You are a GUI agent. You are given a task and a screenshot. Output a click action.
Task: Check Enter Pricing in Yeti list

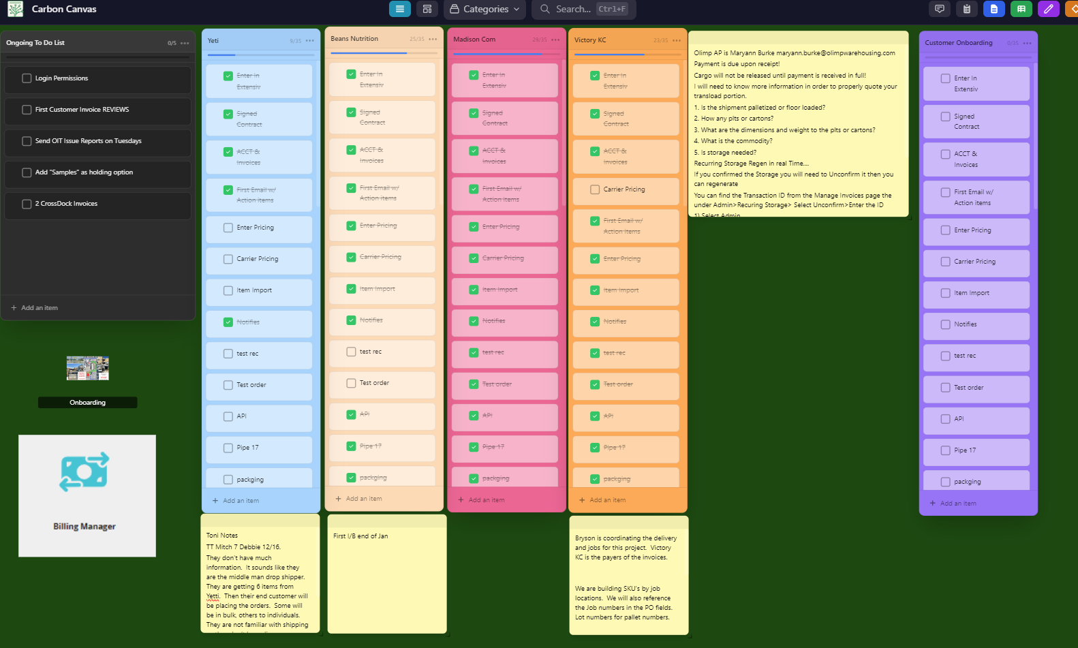228,228
